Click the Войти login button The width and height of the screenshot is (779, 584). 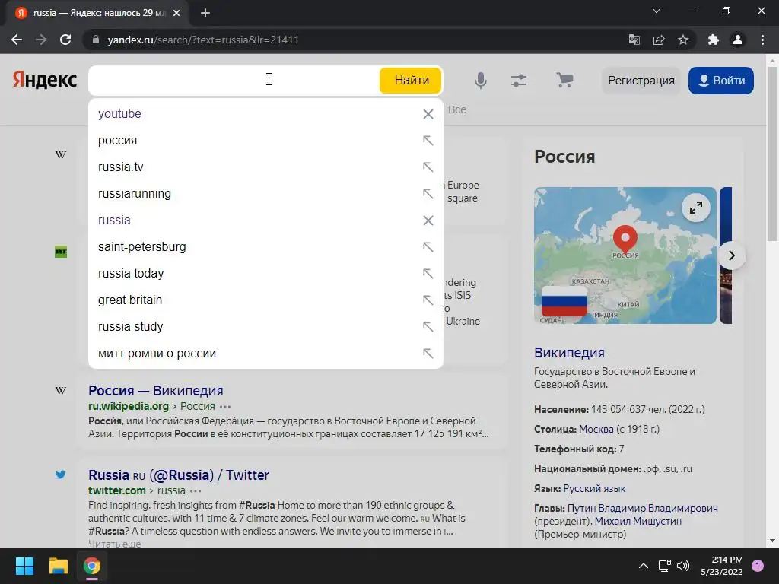pyautogui.click(x=721, y=81)
